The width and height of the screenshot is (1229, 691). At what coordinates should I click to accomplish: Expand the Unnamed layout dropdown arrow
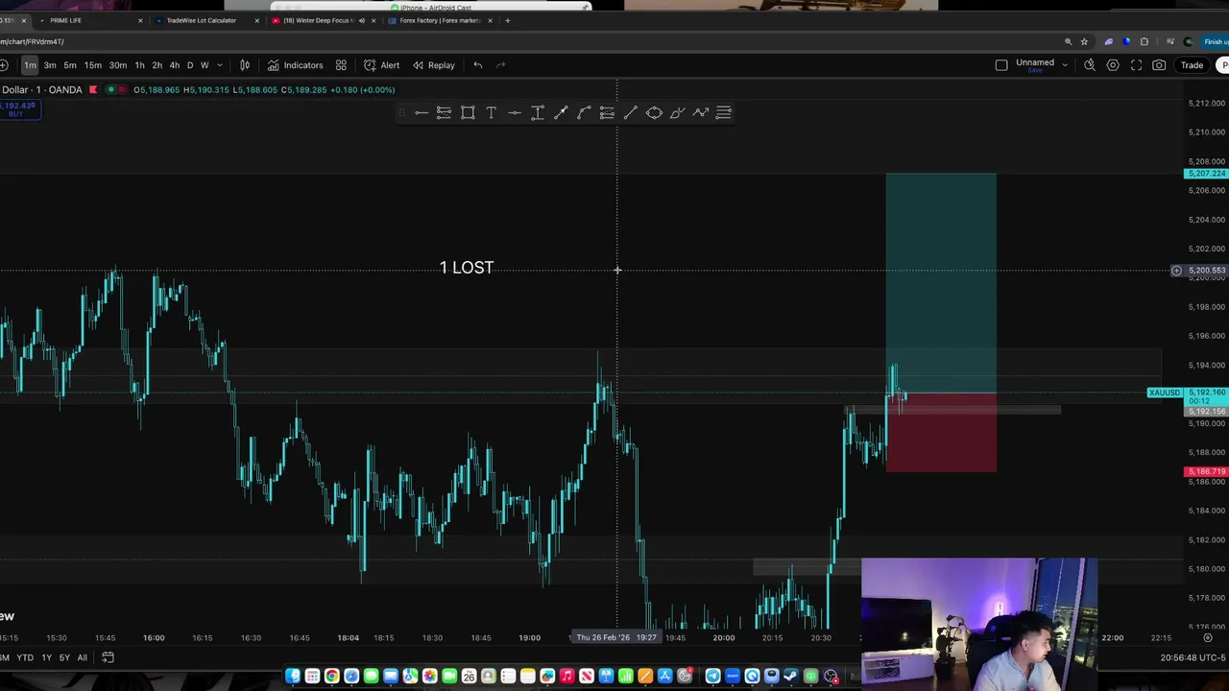pos(1065,65)
